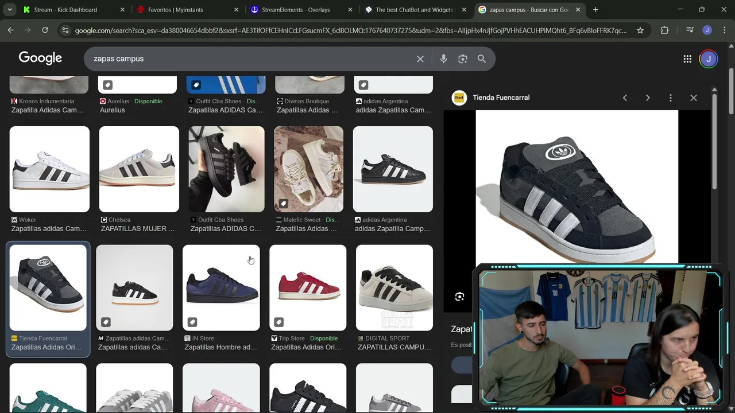
Task: Bookmark this page with the star icon
Action: point(640,30)
